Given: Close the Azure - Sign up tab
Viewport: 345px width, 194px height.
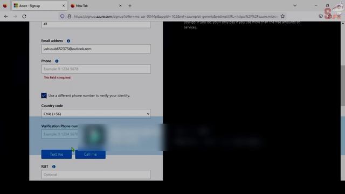Looking at the screenshot, I should click(64, 6).
